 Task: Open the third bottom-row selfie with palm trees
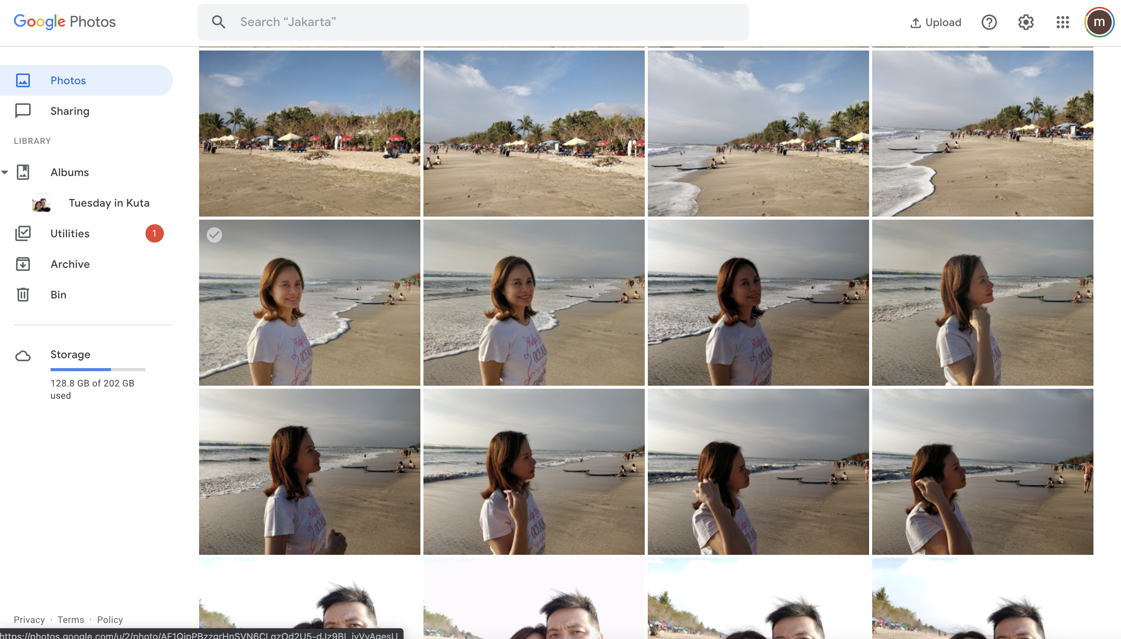[x=758, y=598]
